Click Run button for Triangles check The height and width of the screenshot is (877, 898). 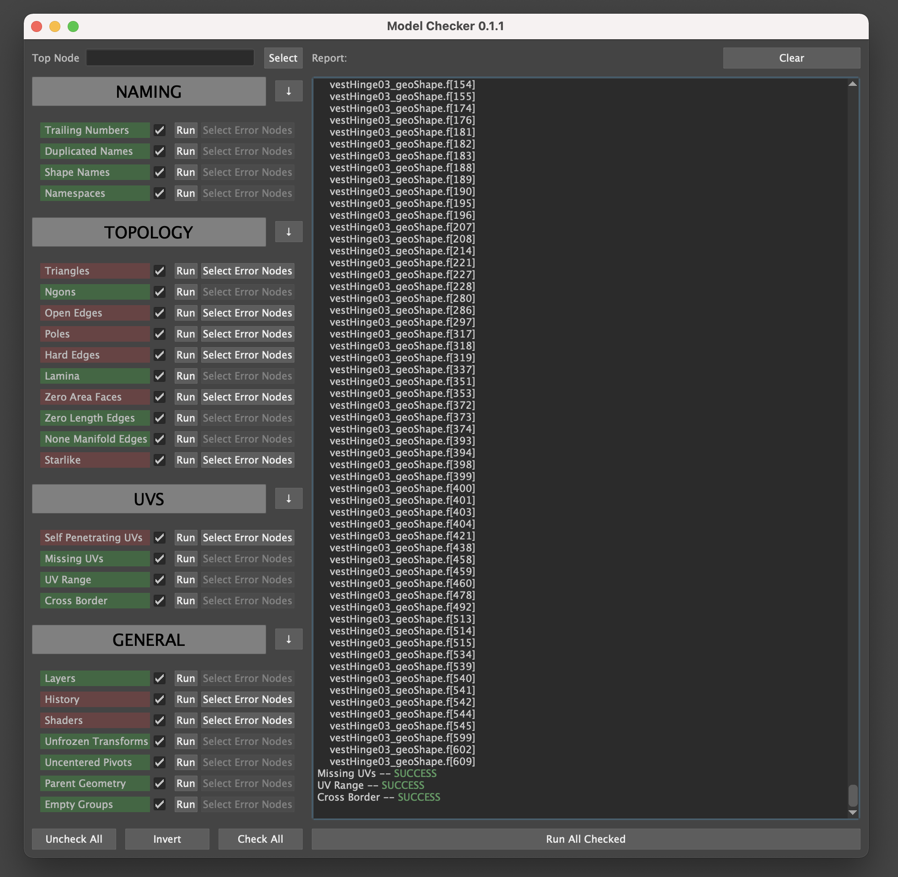[185, 270]
